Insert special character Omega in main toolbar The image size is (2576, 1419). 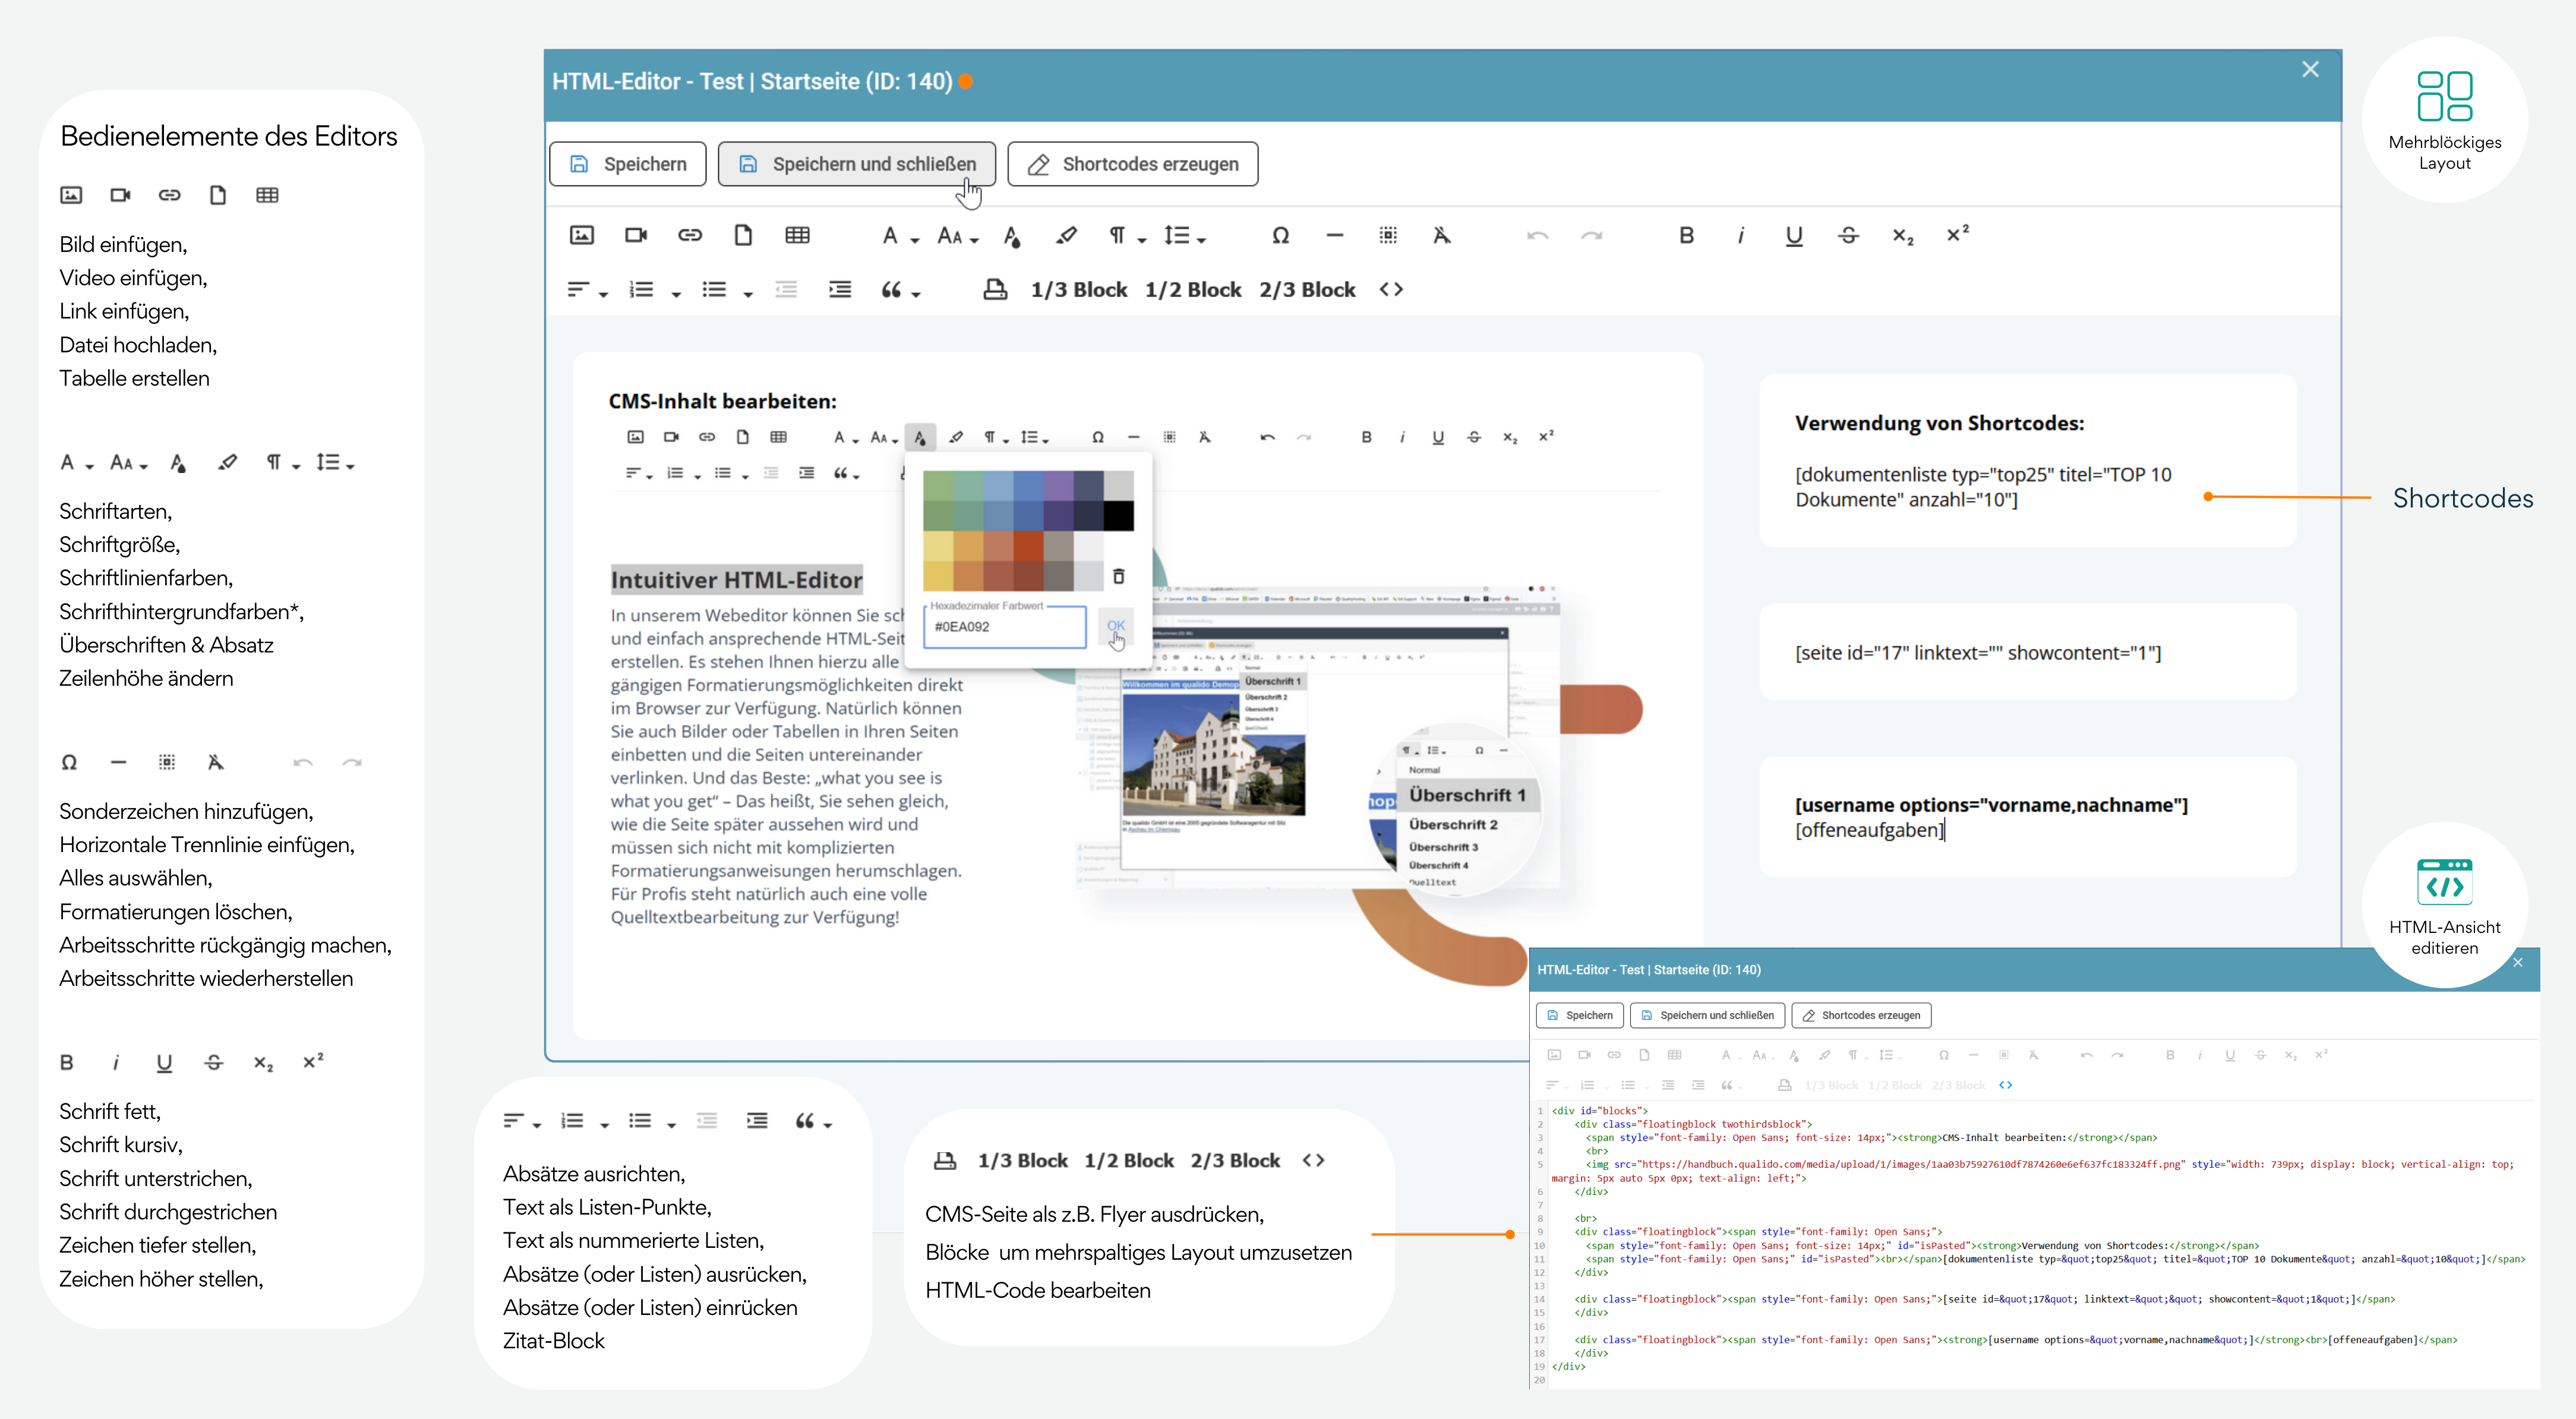pyautogui.click(x=1281, y=235)
